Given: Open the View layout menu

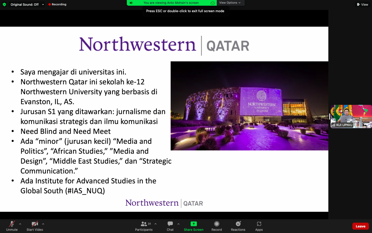Looking at the screenshot, I should click(362, 4).
